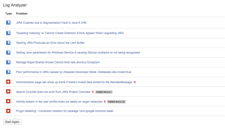225x128 pixels.
Task: Click the red bug icon beside Administration page row
Action: coord(8,82)
